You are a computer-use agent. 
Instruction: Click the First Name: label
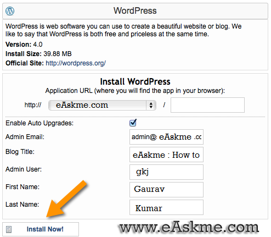tap(22, 187)
